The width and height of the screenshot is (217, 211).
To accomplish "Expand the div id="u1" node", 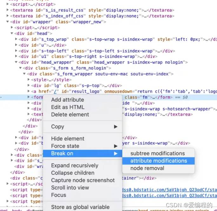I will 16,56.
